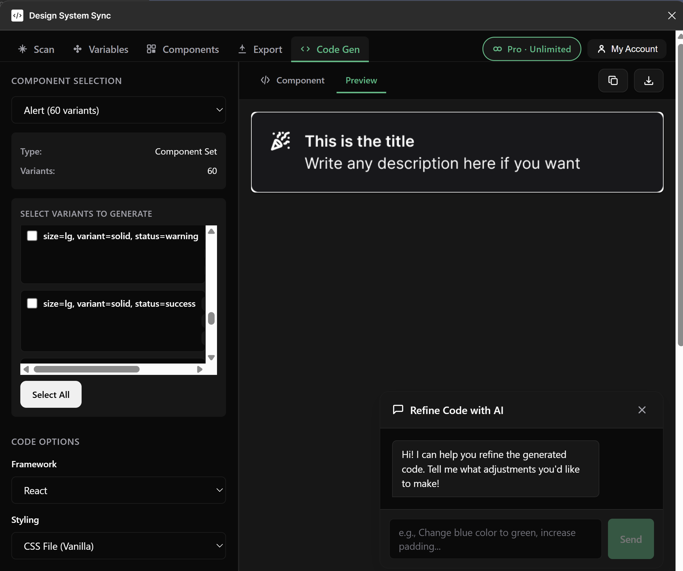This screenshot has width=683, height=571.
Task: Click the Refine Code chat bubble icon
Action: click(x=398, y=410)
